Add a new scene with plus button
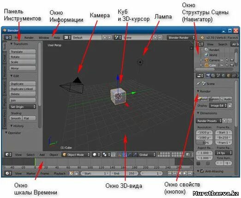 click(x=156, y=37)
